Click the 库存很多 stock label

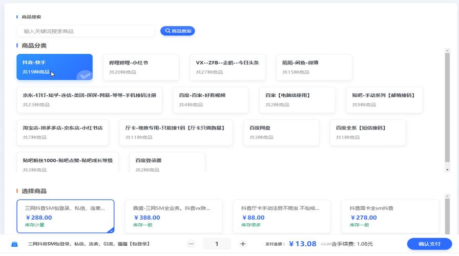click(x=251, y=225)
